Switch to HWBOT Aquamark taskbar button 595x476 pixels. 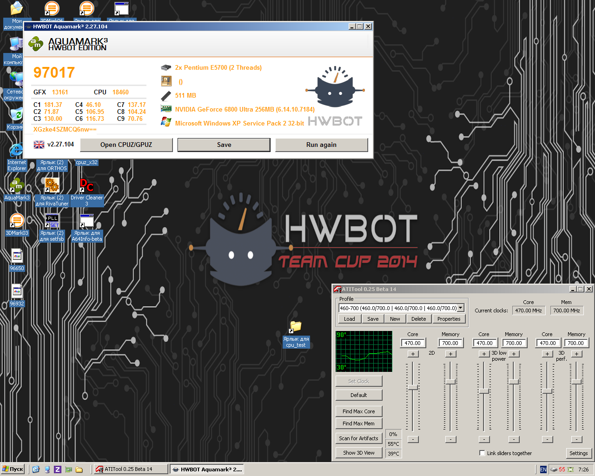(x=206, y=469)
